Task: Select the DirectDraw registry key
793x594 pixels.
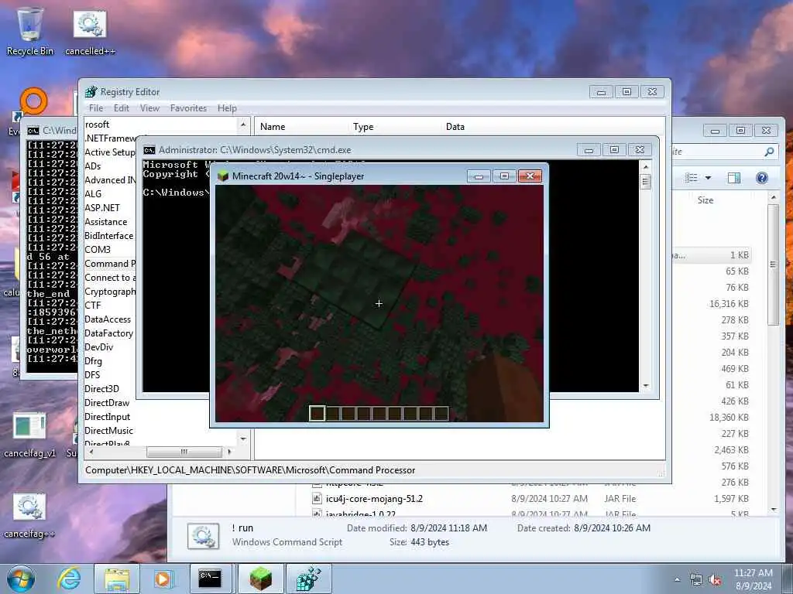Action: (x=107, y=403)
